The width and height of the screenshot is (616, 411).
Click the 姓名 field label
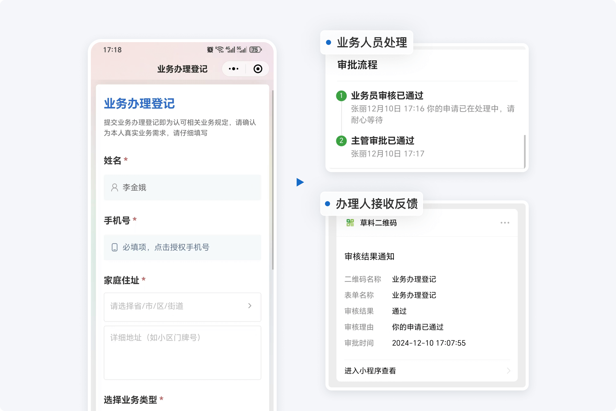[113, 160]
